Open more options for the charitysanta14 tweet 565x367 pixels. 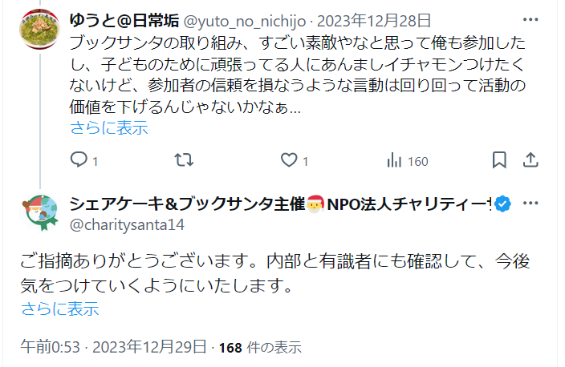tap(530, 204)
